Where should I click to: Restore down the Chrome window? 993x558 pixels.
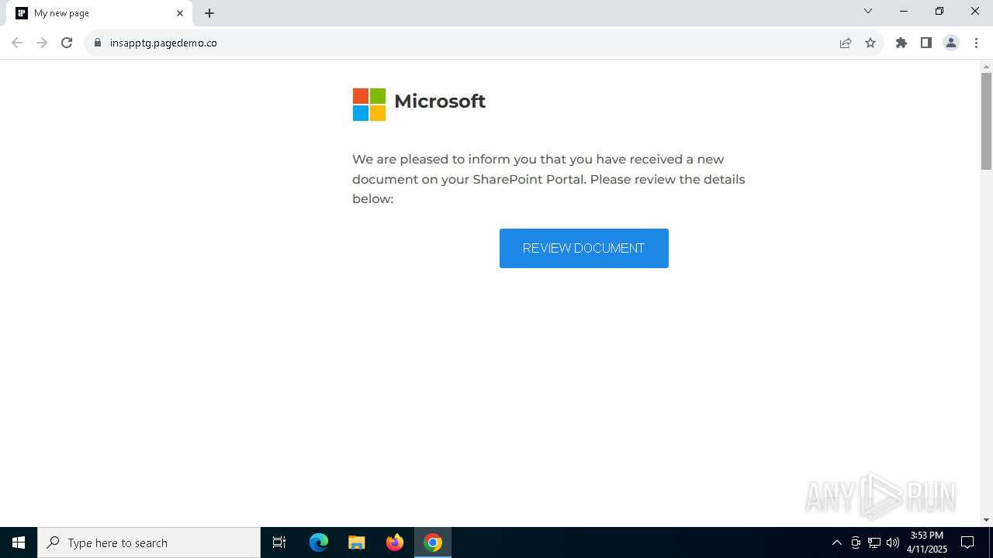point(939,11)
